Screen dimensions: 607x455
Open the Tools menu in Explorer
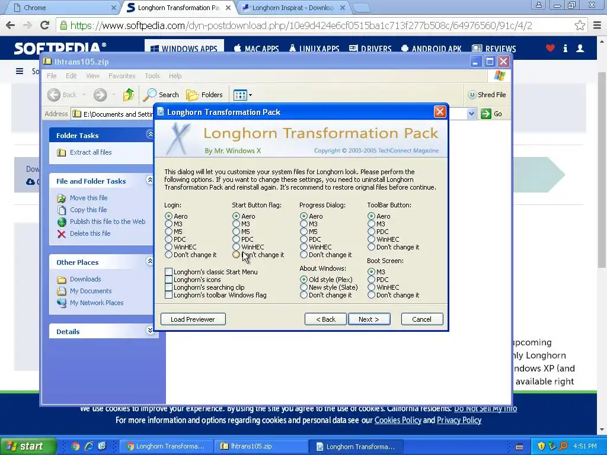[x=152, y=76]
